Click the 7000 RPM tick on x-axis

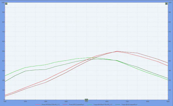(x=127, y=101)
